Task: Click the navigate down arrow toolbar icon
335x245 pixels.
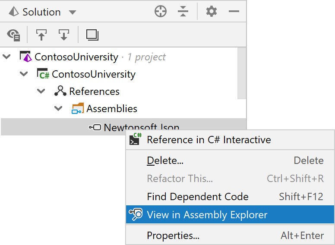Action: pos(63,35)
